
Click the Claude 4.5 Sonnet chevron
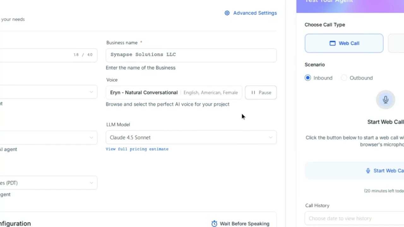[270, 137]
